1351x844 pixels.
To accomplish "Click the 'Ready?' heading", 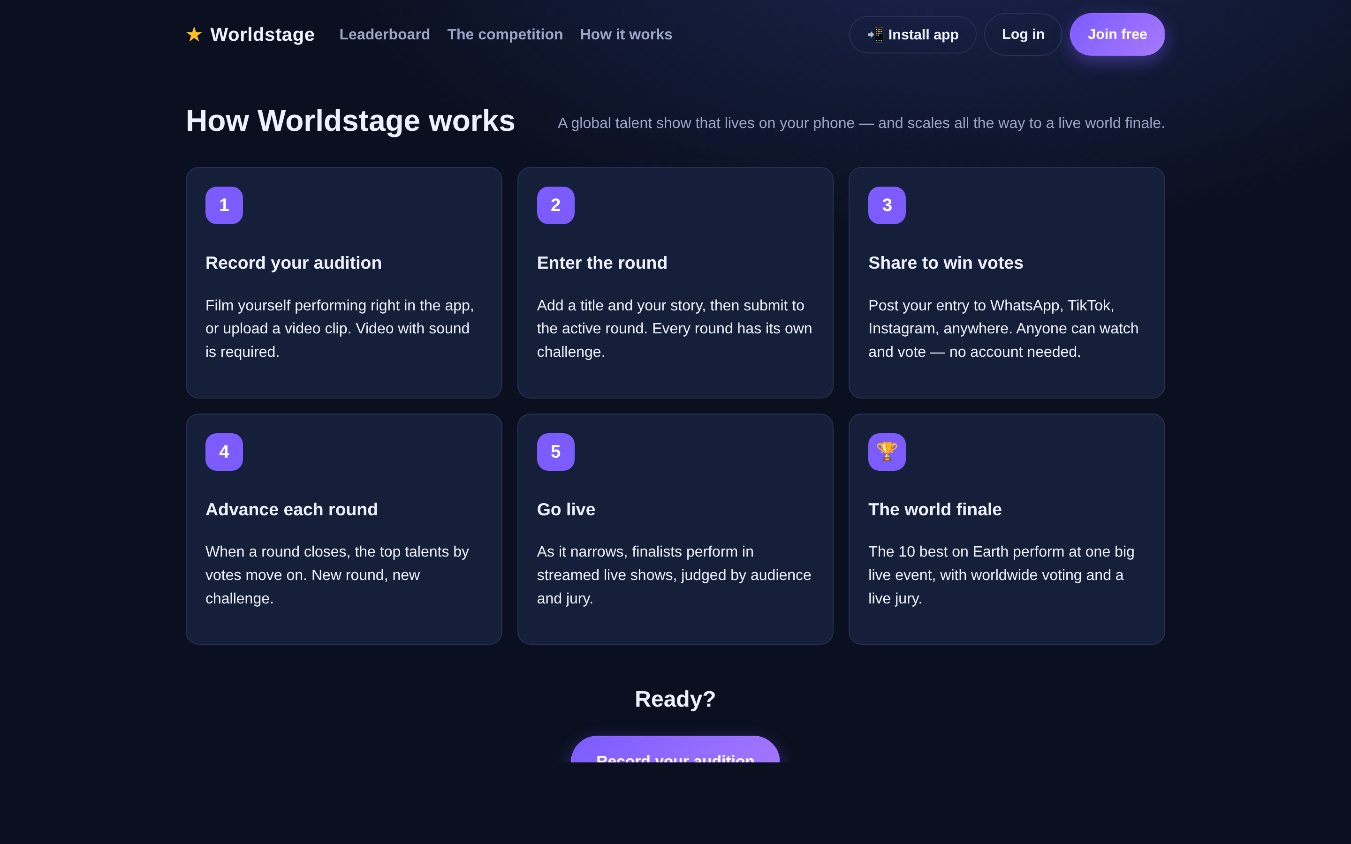I will 675,699.
